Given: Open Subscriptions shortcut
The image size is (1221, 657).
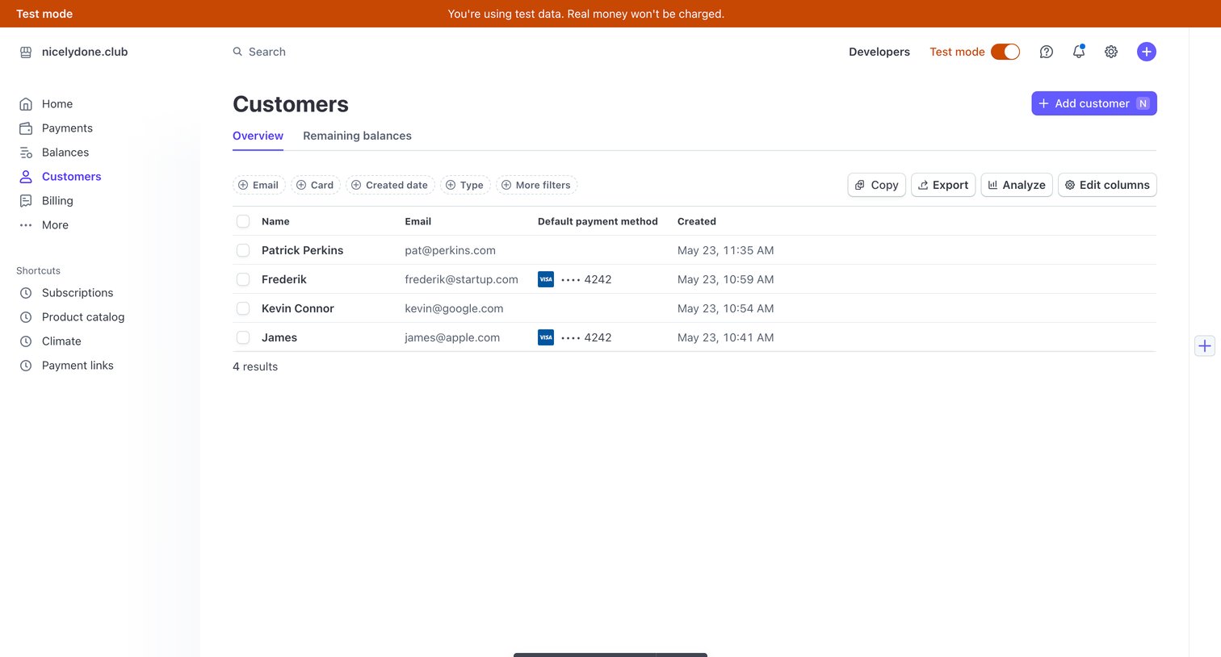Looking at the screenshot, I should coord(78,293).
